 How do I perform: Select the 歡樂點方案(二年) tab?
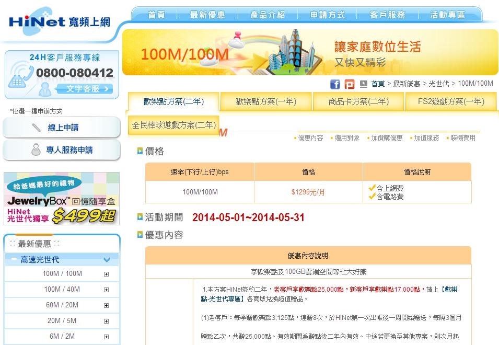pos(173,101)
